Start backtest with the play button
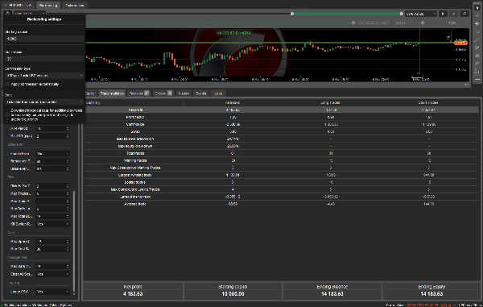The height and width of the screenshot is (307, 483). pos(444,14)
